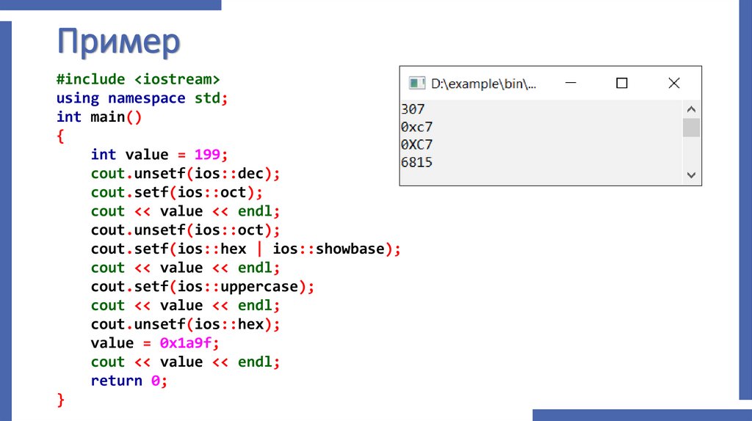Click the console scrollbar up arrow
The image size is (752, 421).
pyautogui.click(x=691, y=109)
